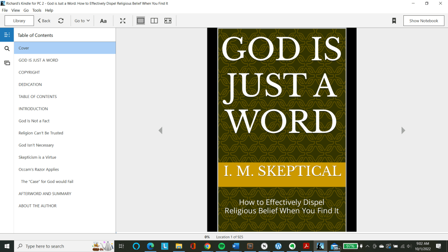Bookmark this page

394,21
